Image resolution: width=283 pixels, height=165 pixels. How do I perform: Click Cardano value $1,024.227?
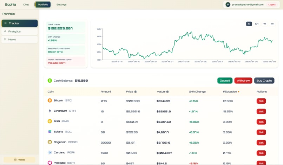coord(164,153)
